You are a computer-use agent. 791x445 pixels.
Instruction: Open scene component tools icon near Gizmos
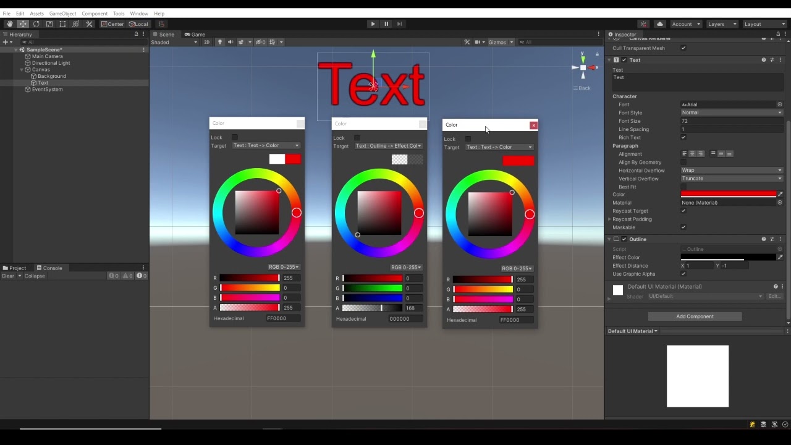click(x=467, y=42)
